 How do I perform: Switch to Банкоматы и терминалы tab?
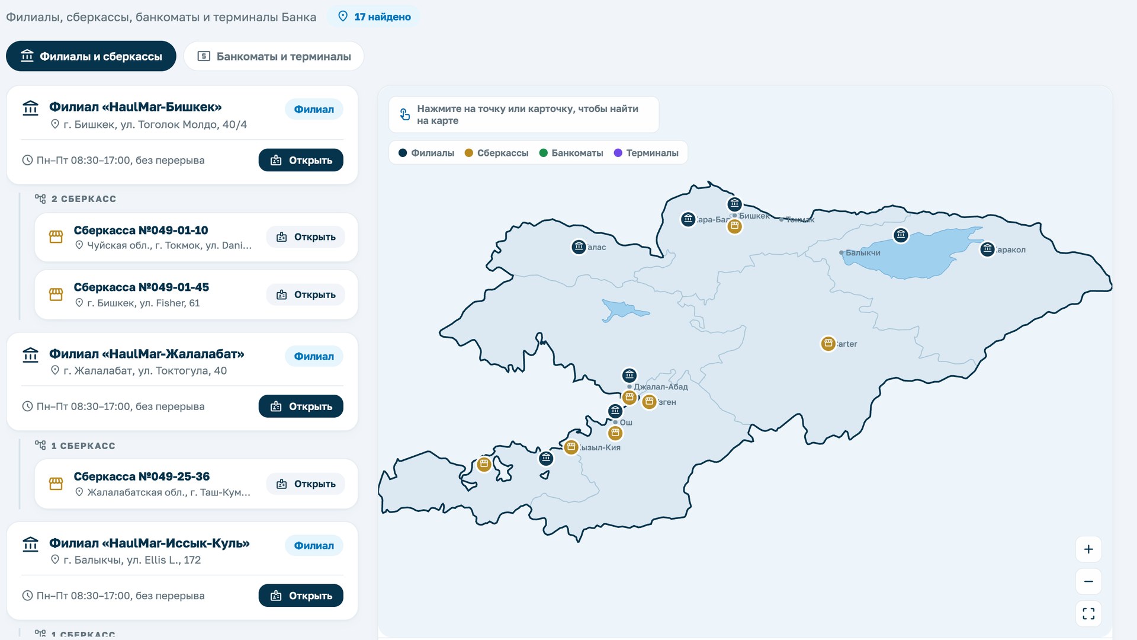pos(274,56)
